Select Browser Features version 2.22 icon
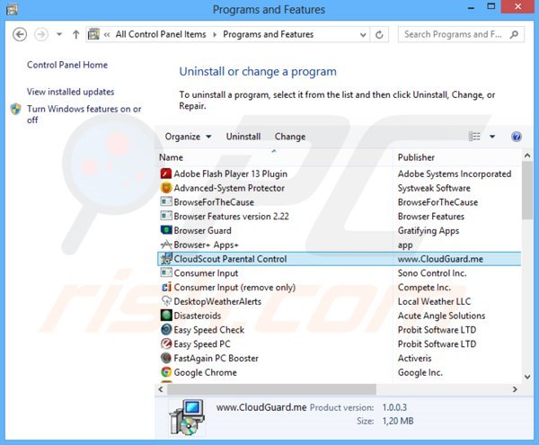This screenshot has width=539, height=445. click(x=166, y=216)
